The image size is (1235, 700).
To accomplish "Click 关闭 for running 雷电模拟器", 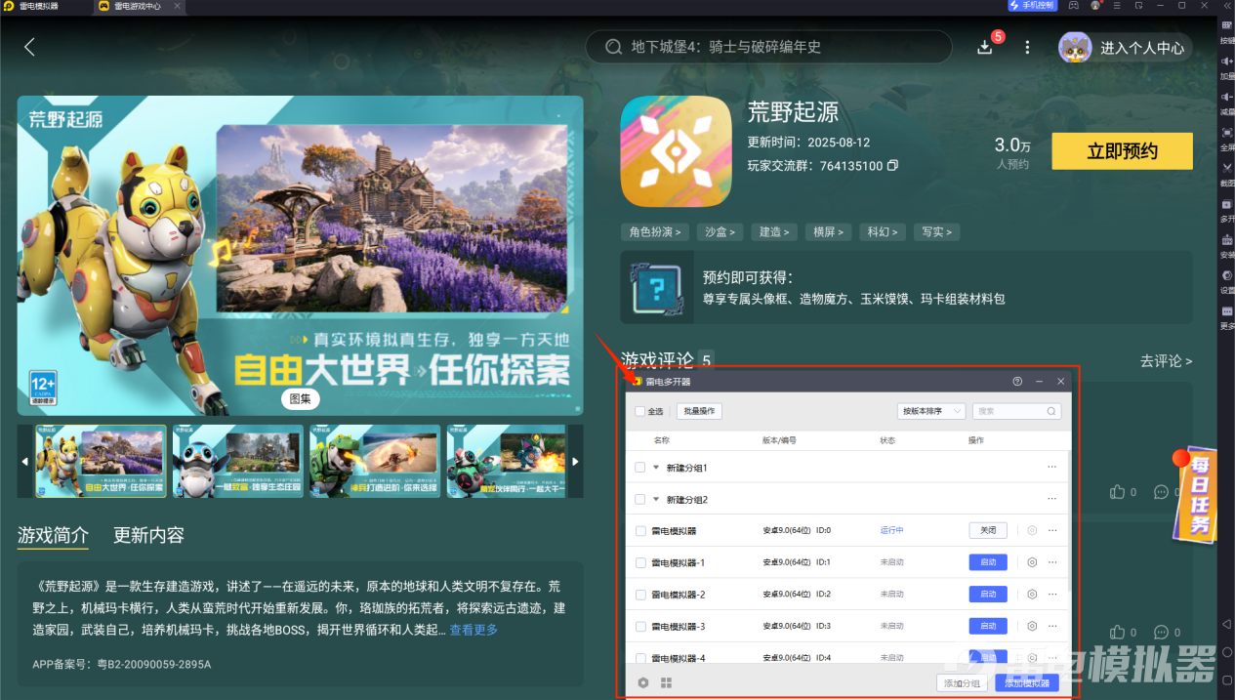I will 988,531.
